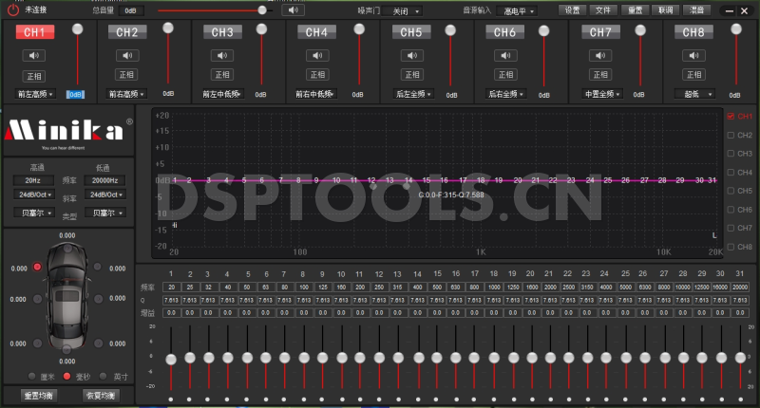Open CH1 前左高频 speaker type dropdown
Viewport: 760px width, 408px height.
pyautogui.click(x=35, y=94)
